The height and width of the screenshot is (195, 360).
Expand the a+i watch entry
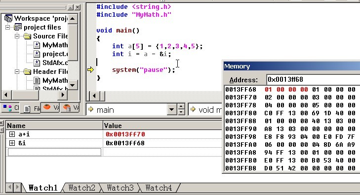click(12, 134)
